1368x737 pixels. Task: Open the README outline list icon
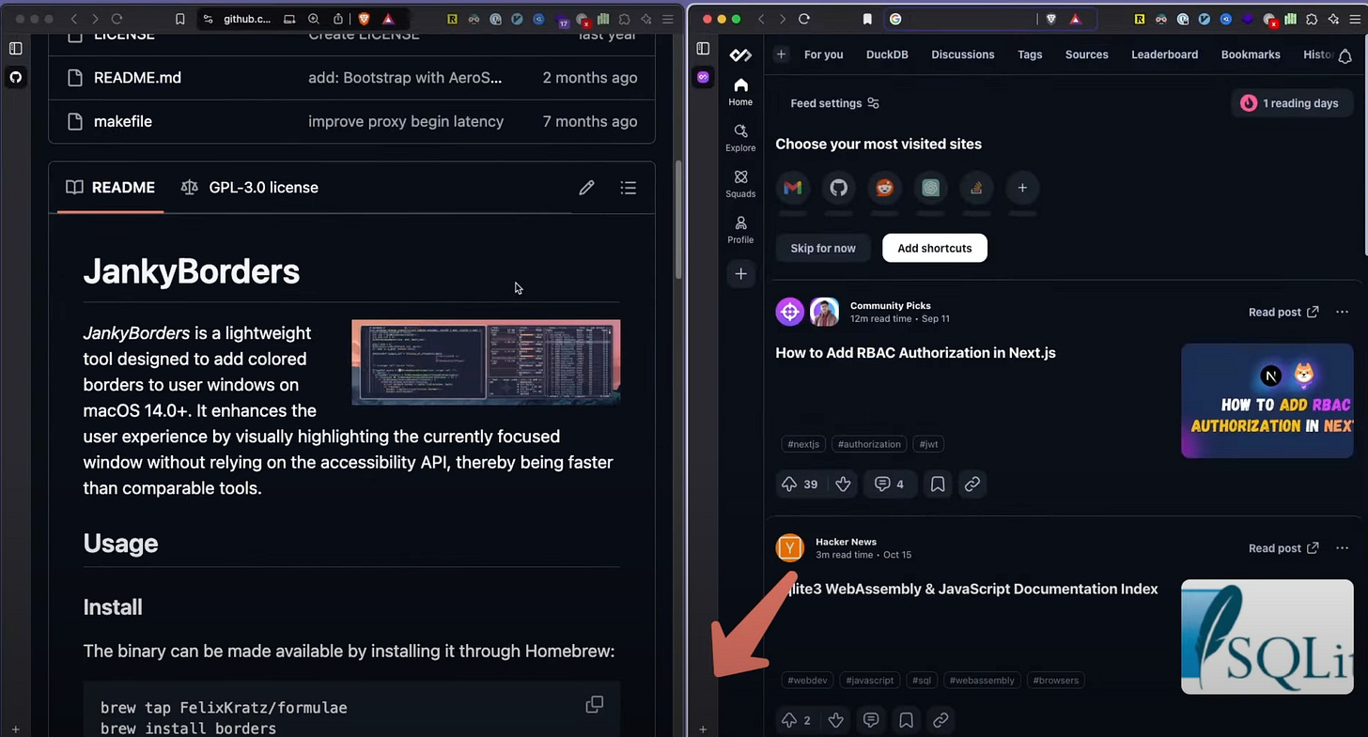pos(629,188)
